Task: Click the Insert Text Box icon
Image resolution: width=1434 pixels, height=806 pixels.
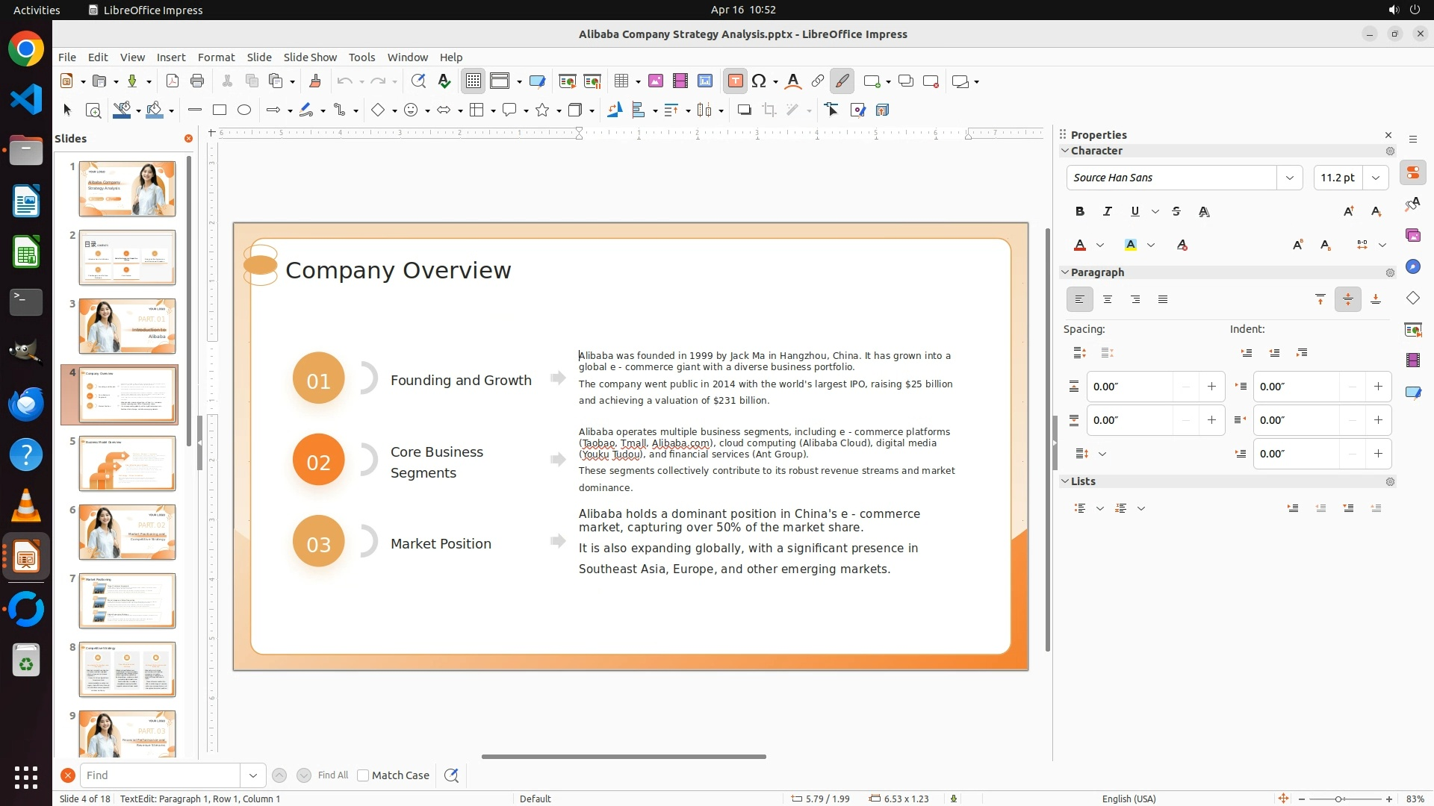Action: 735,81
